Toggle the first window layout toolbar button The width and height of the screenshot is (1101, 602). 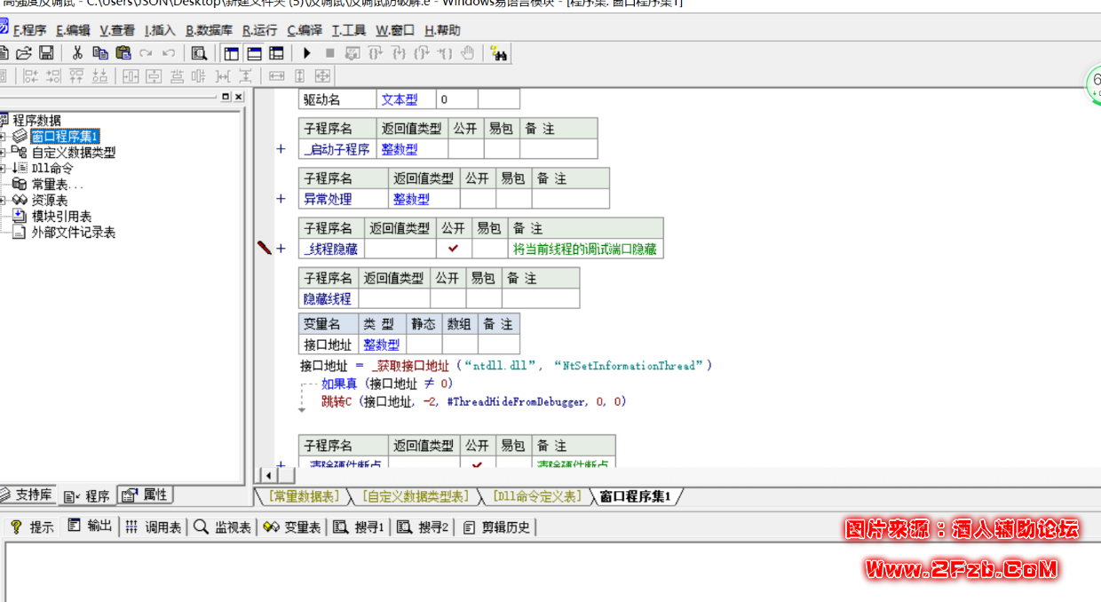click(231, 53)
